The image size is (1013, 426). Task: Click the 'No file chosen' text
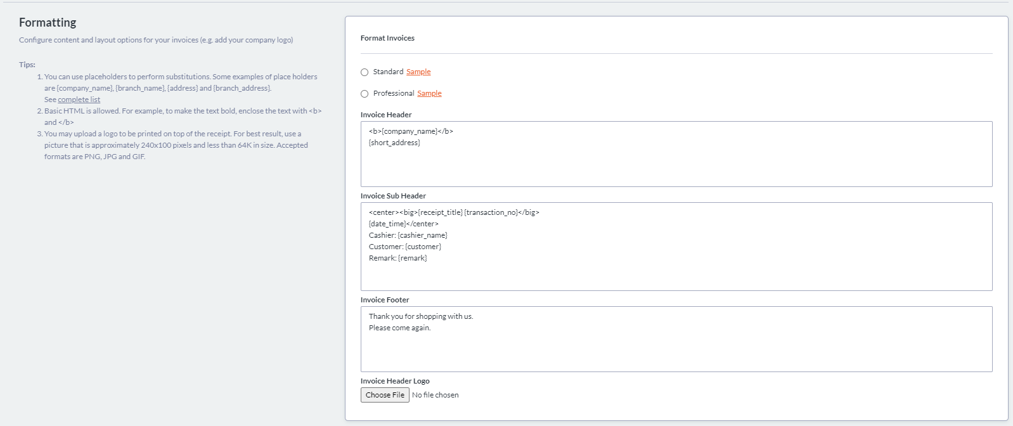tap(436, 395)
